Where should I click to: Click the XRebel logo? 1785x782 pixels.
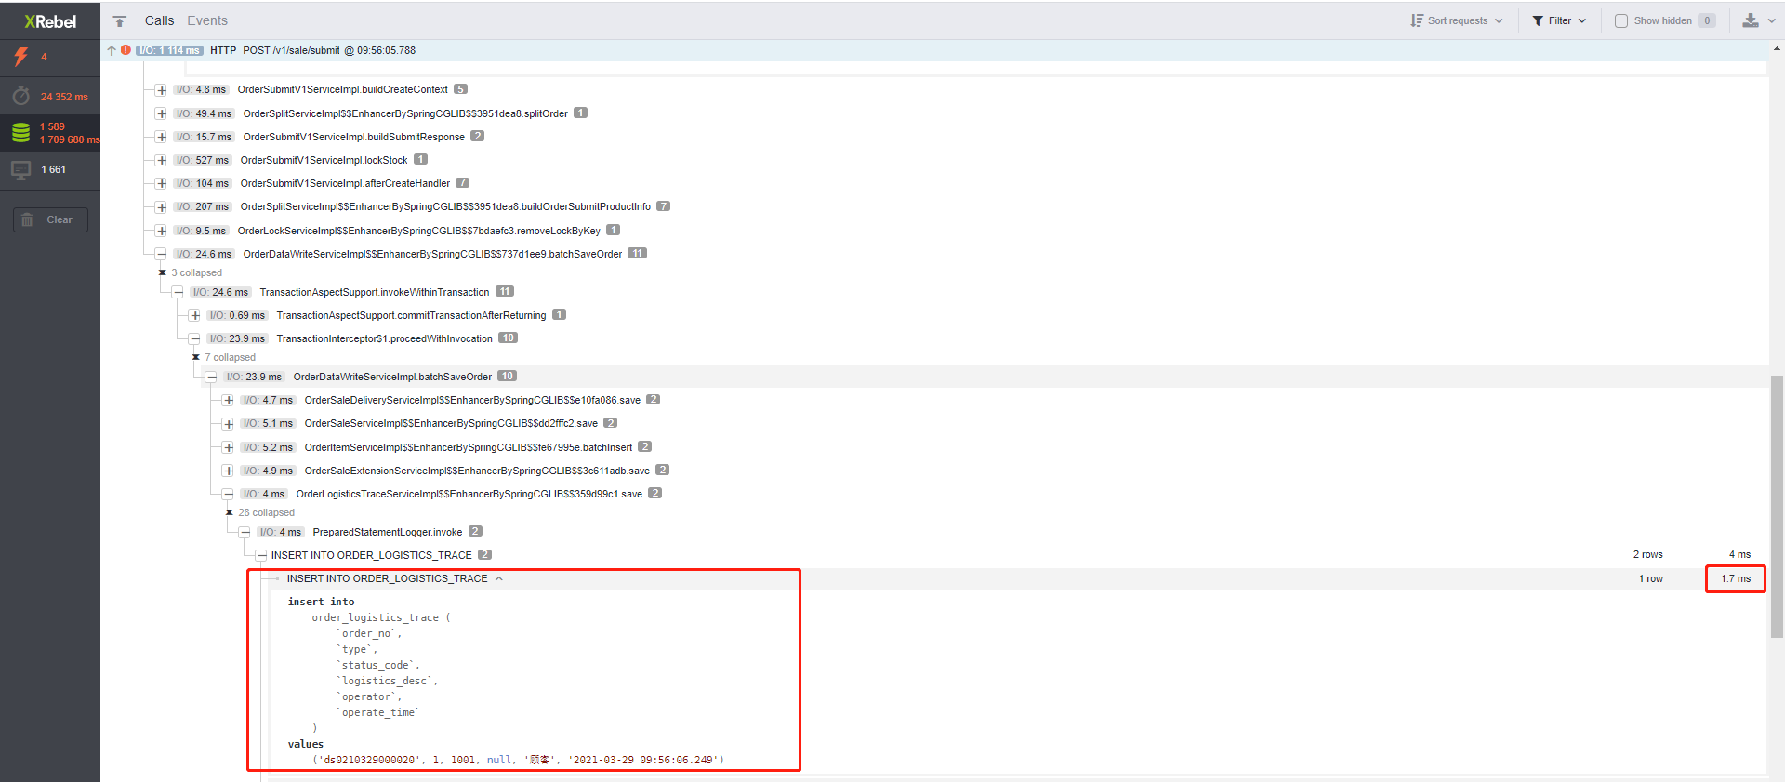point(50,20)
